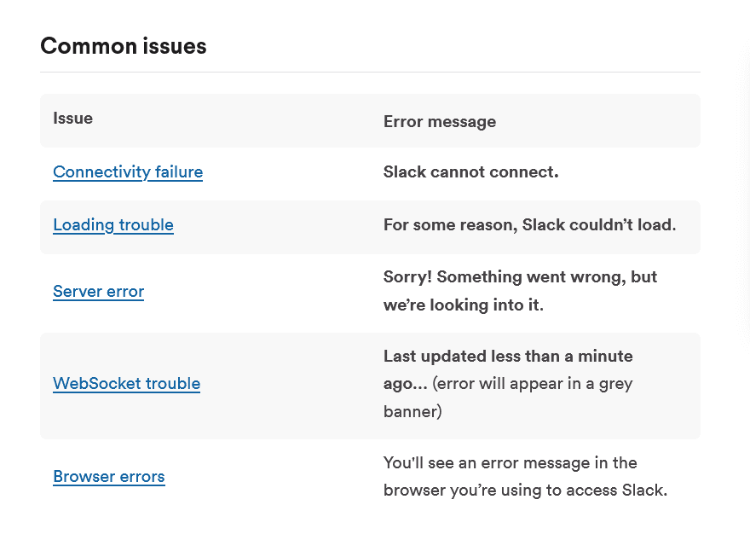Click the Error message column header

click(x=440, y=121)
